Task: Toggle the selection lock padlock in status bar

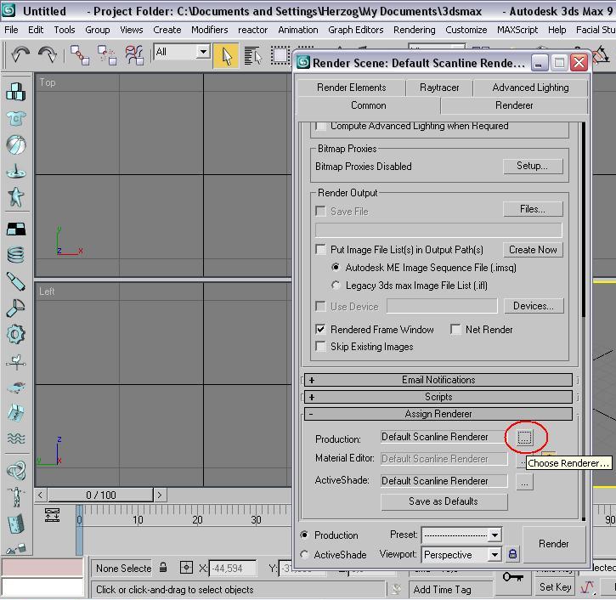Action: click(x=163, y=568)
